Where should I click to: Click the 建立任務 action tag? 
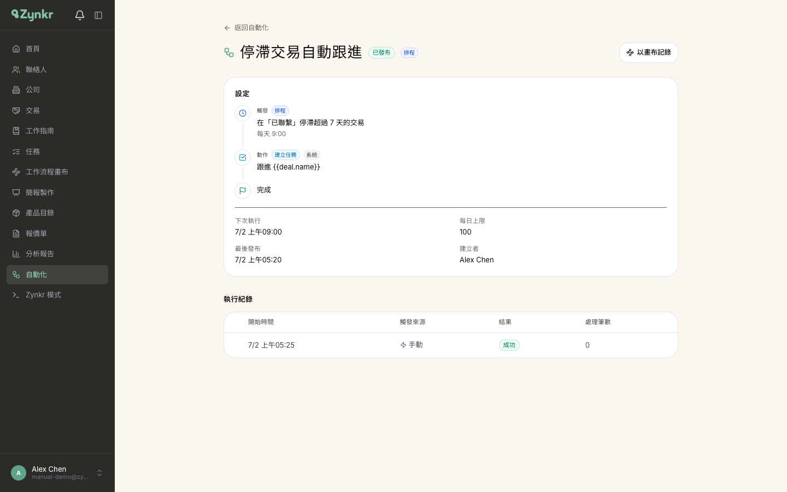286,155
